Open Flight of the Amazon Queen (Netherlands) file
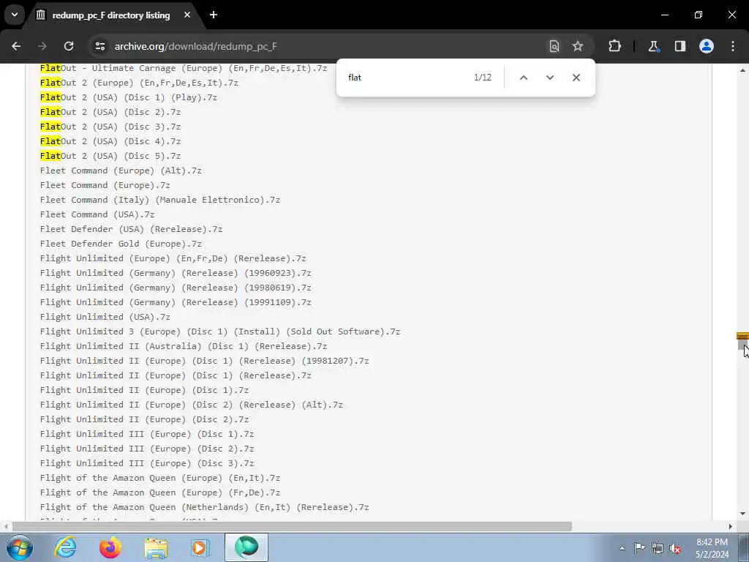749x562 pixels. click(x=205, y=508)
